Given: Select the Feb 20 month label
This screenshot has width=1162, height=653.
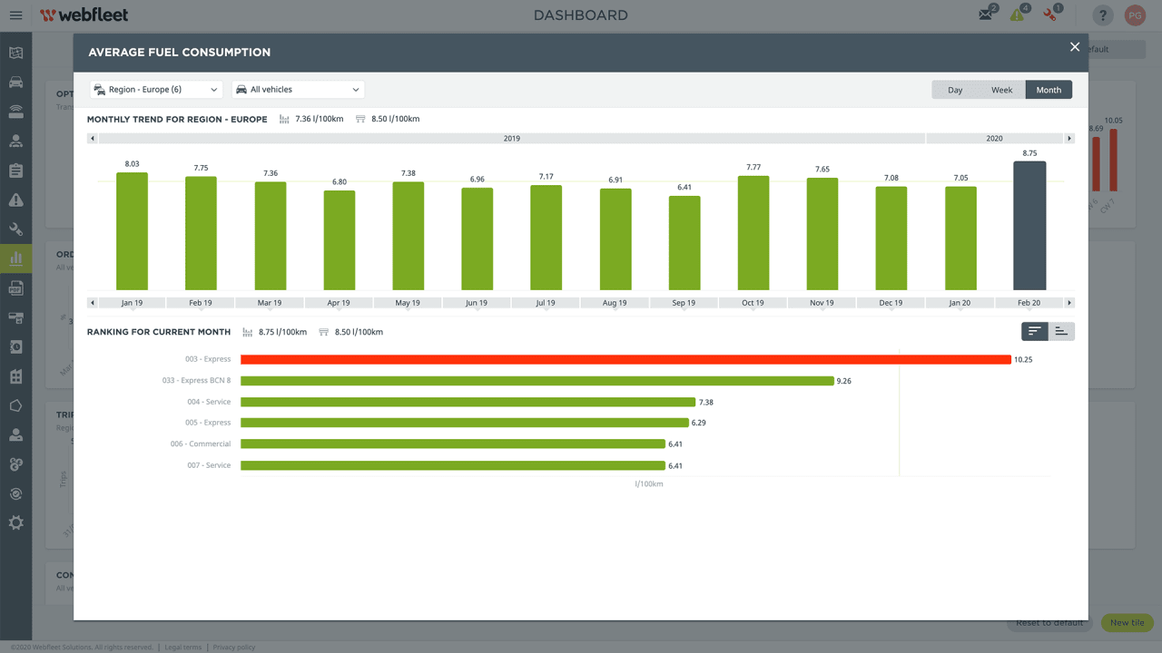Looking at the screenshot, I should point(1029,303).
